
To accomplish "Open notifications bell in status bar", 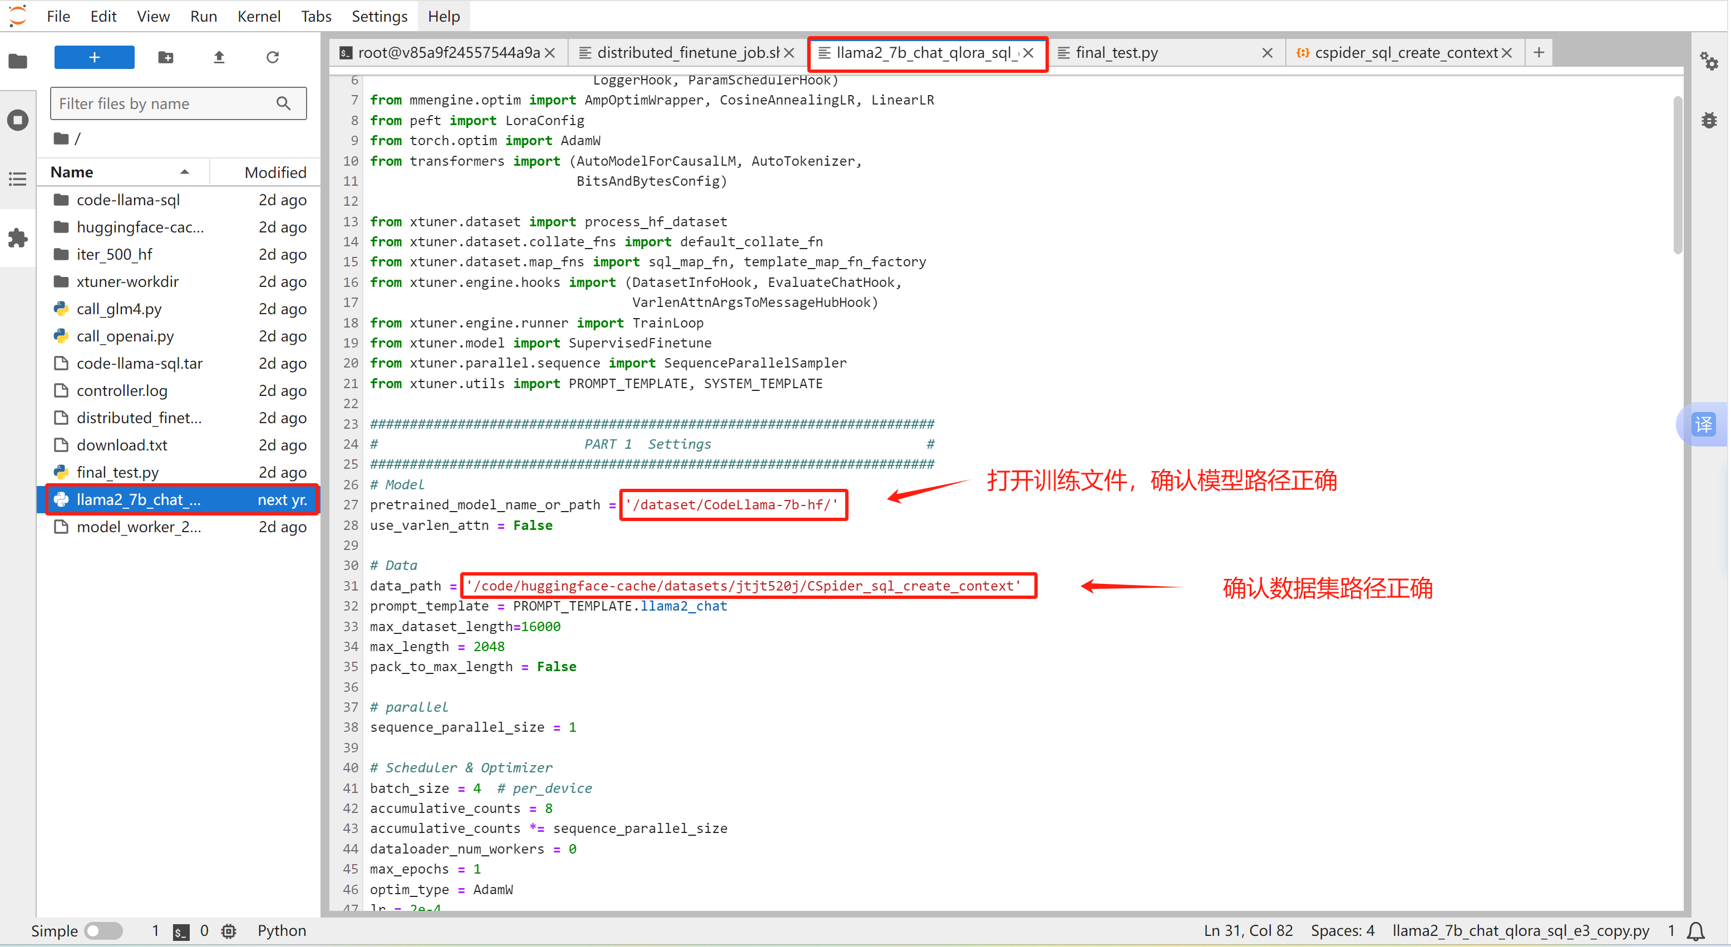I will tap(1695, 931).
